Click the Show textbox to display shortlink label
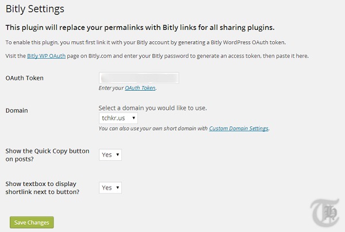 click(42, 188)
